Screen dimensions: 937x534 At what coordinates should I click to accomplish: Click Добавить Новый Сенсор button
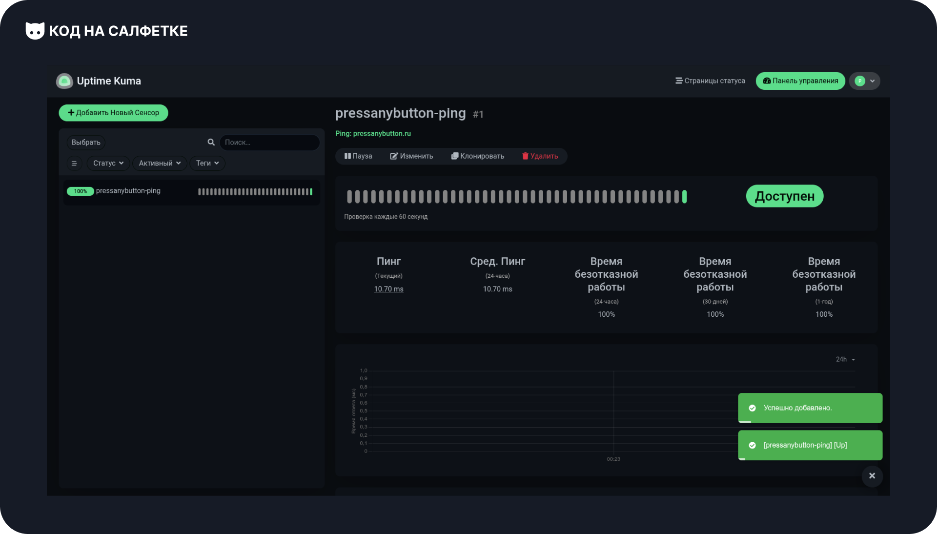point(113,113)
